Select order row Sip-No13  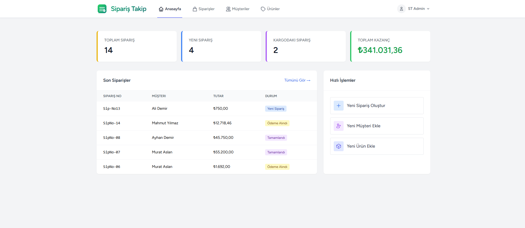coord(112,109)
